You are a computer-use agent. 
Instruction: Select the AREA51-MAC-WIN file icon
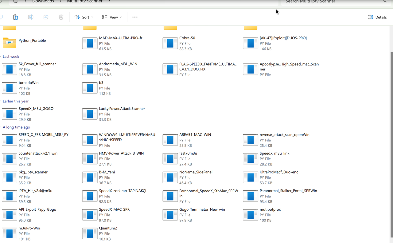tap(170, 140)
